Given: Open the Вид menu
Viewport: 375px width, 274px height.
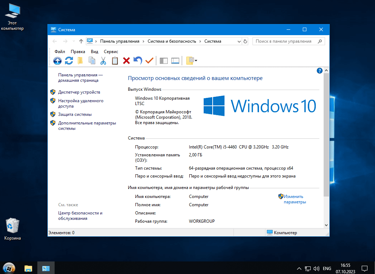Looking at the screenshot, I should (x=94, y=52).
